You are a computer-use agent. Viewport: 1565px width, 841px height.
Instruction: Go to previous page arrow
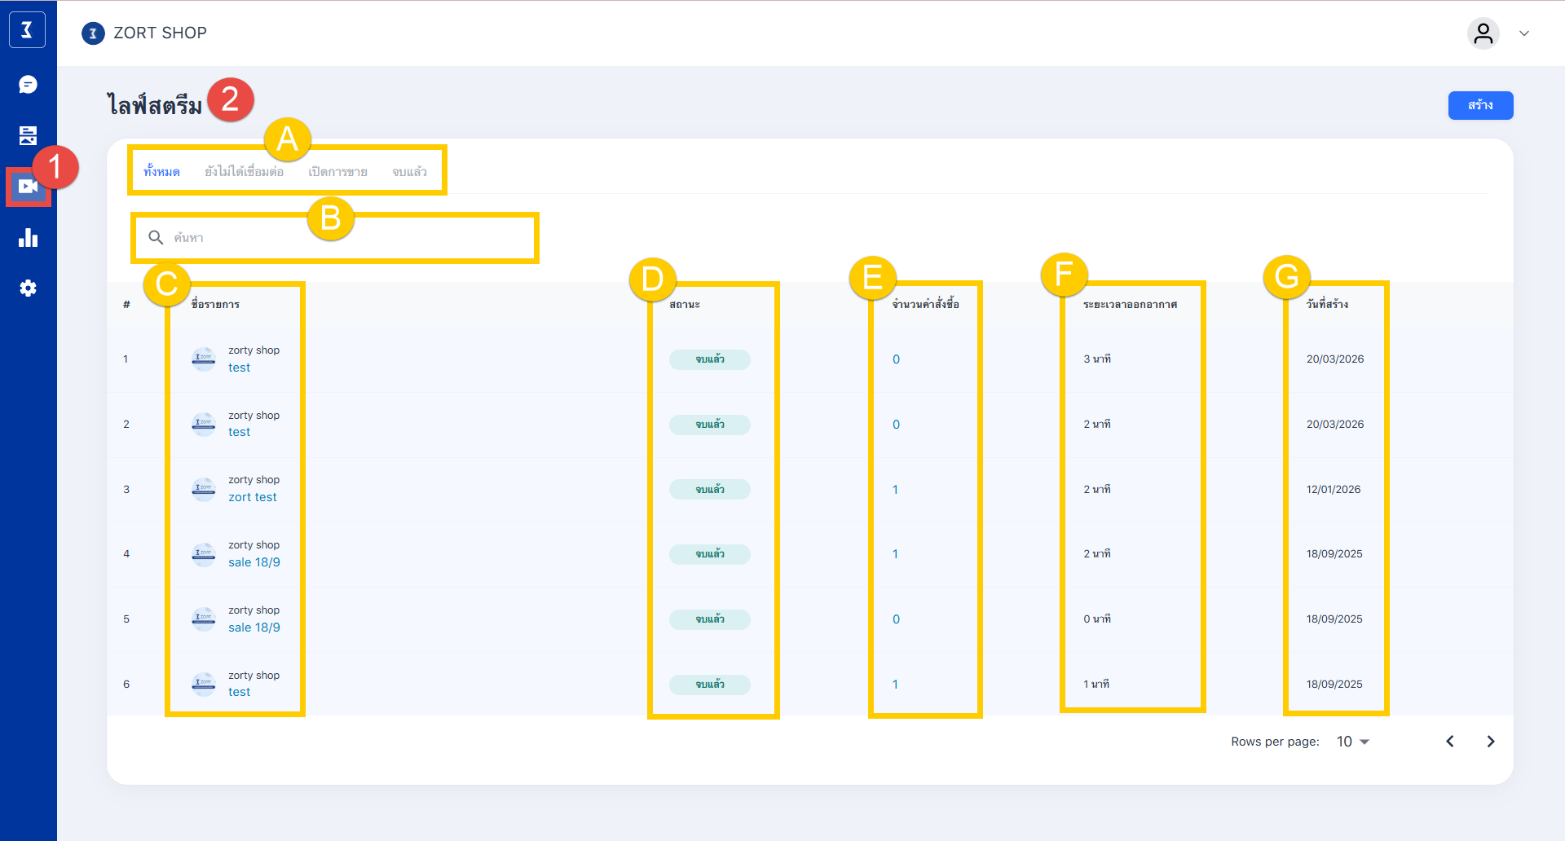point(1450,742)
